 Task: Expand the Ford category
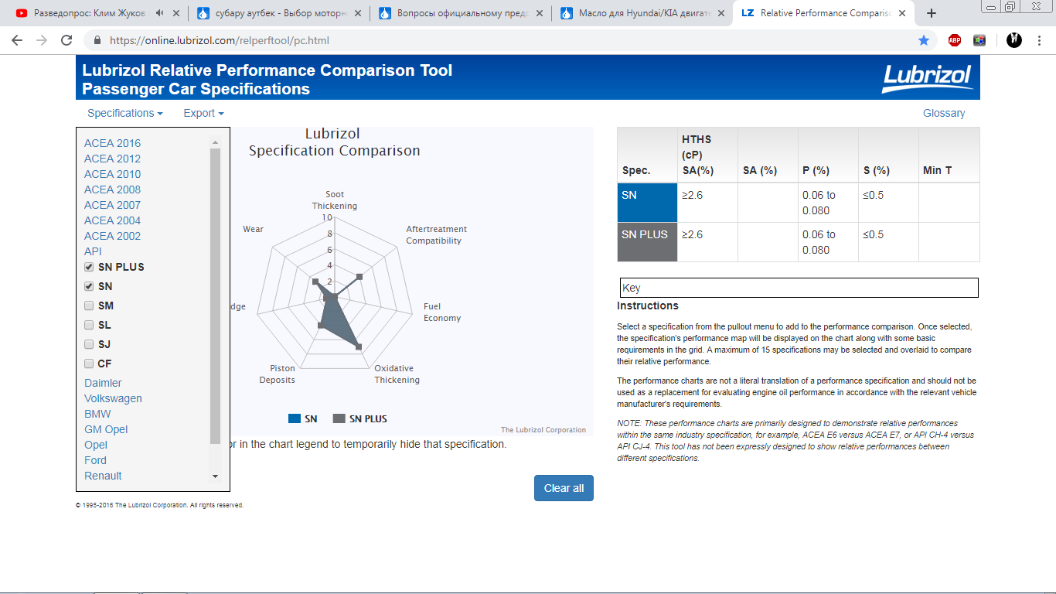tap(95, 460)
